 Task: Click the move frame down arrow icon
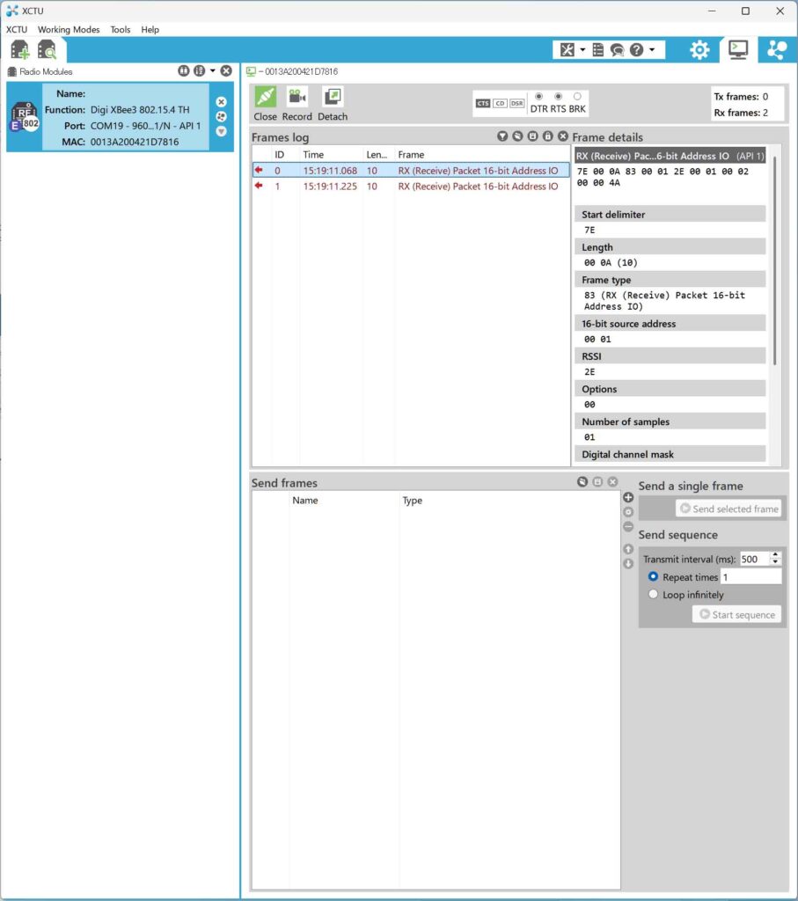(x=628, y=564)
